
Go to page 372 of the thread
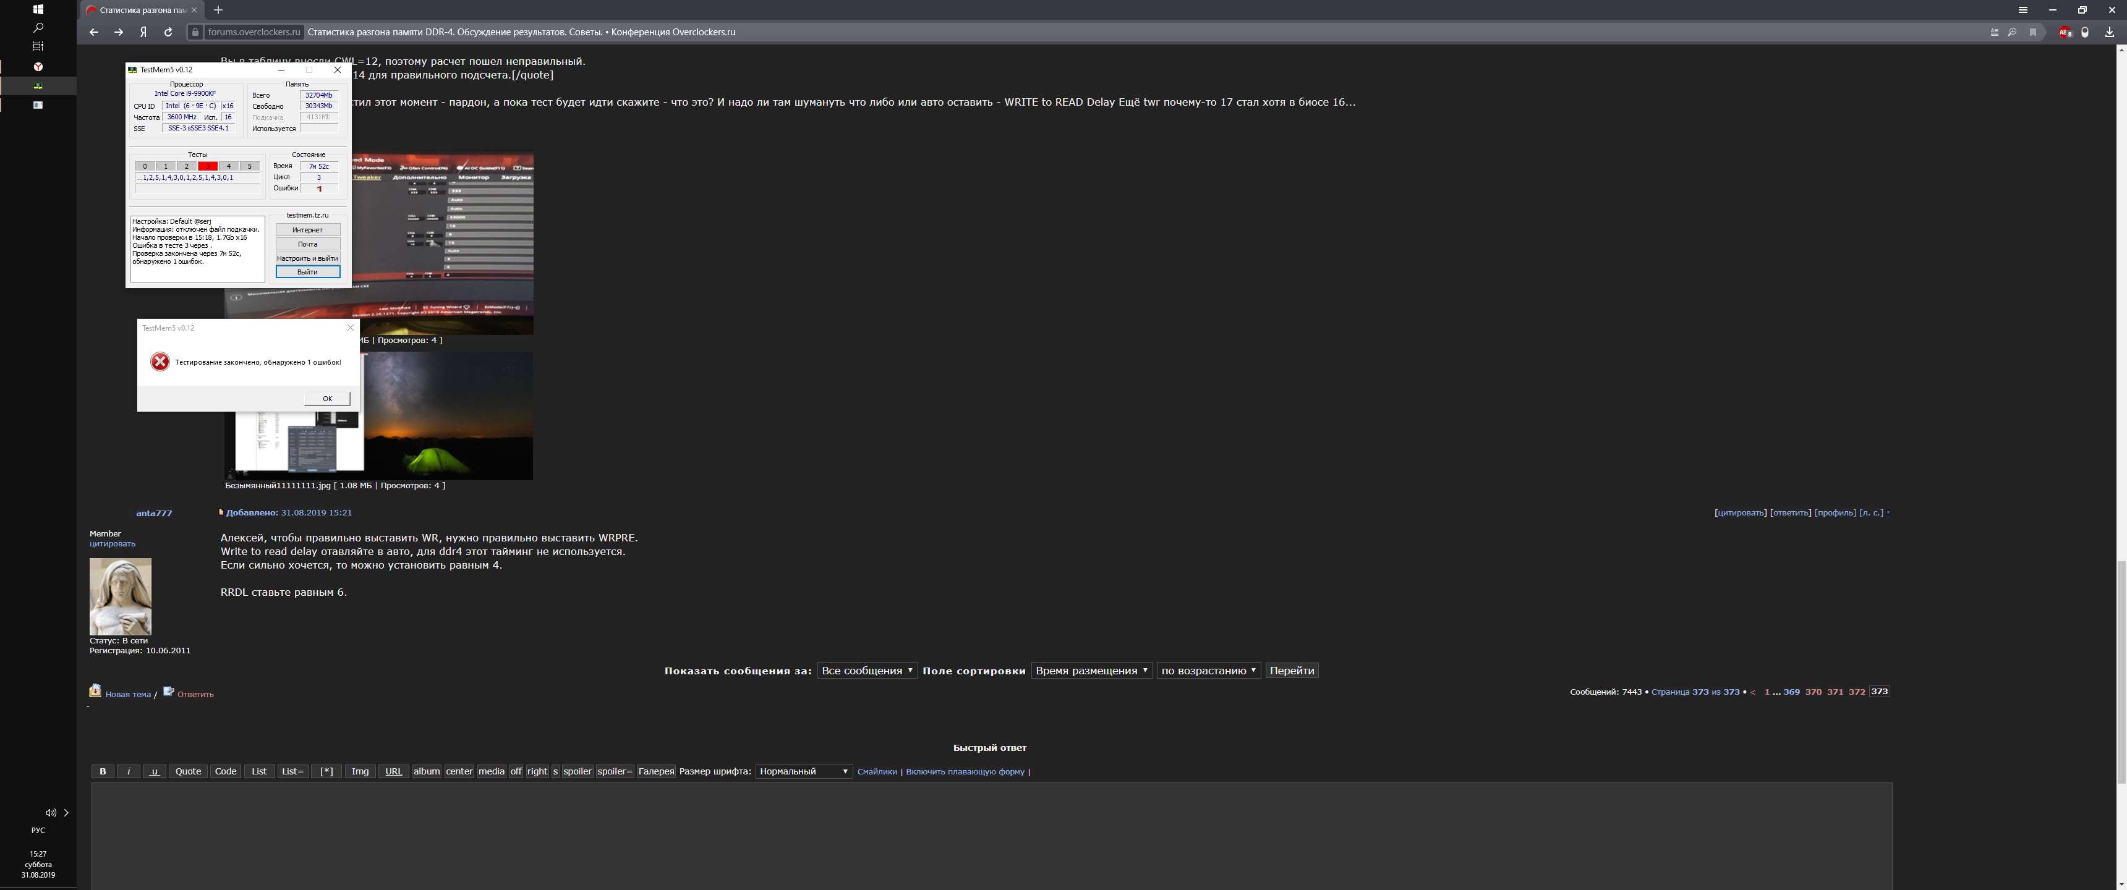point(1856,692)
